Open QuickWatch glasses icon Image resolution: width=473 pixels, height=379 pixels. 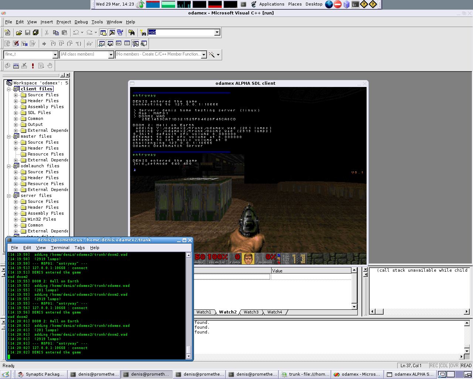pyautogui.click(x=90, y=44)
